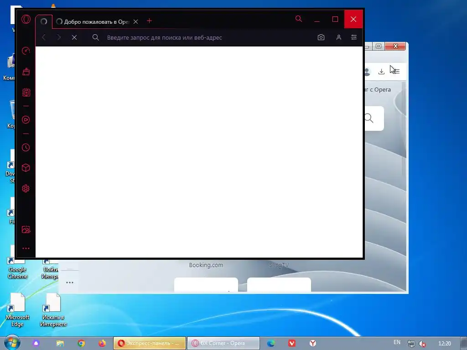
Task: Go forward using the right arrow
Action: pyautogui.click(x=59, y=37)
